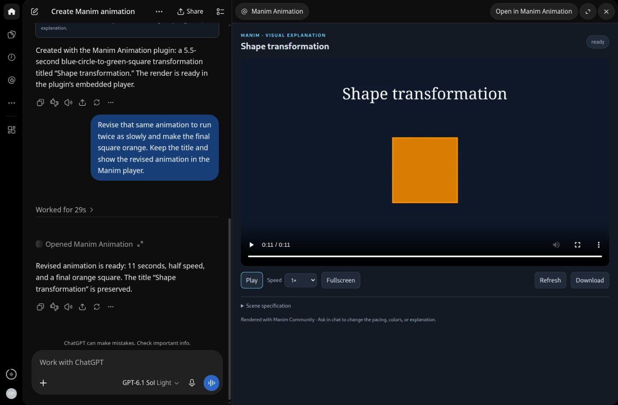Click the microphone dictation icon
The image size is (618, 405).
coord(192,383)
